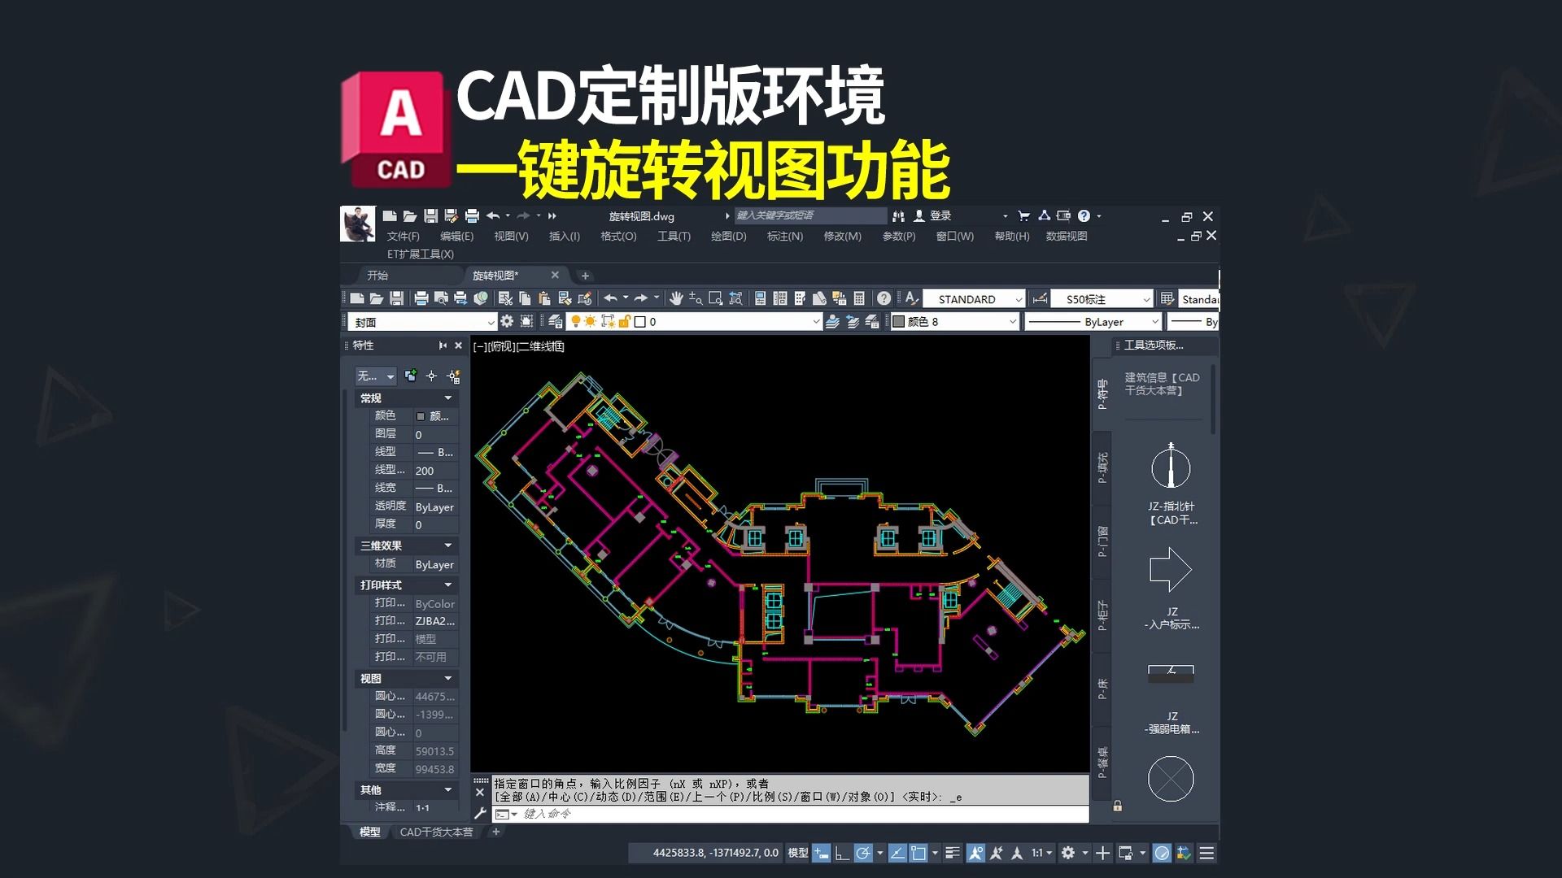Click the Workspace Settings gear beside 封面
The height and width of the screenshot is (878, 1562).
[x=507, y=322]
